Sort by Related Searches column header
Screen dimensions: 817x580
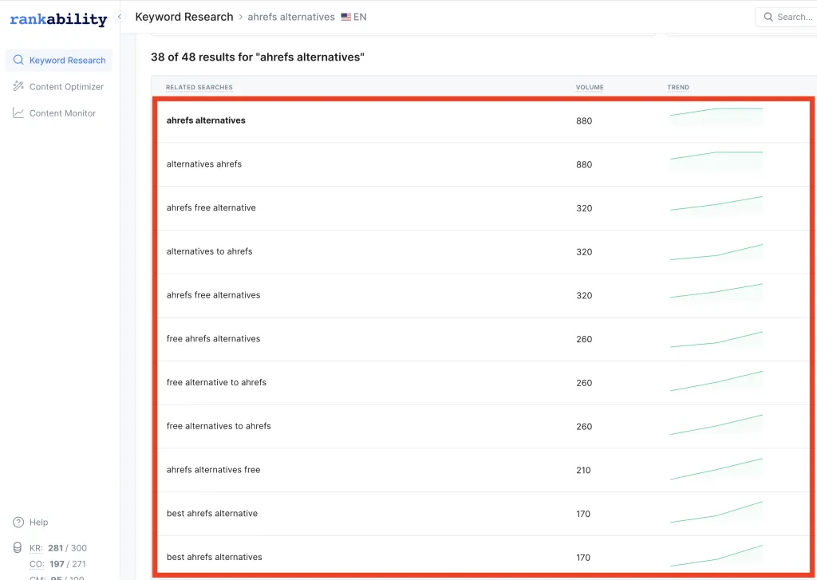tap(199, 88)
